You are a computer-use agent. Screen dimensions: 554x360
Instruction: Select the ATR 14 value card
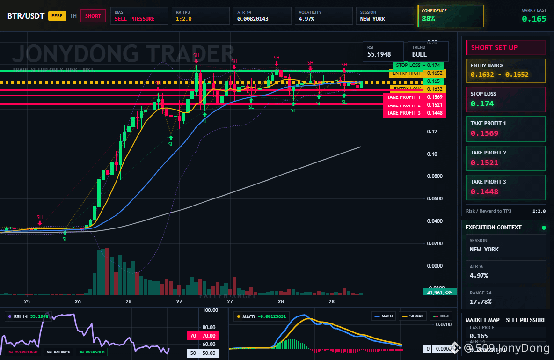coord(262,16)
